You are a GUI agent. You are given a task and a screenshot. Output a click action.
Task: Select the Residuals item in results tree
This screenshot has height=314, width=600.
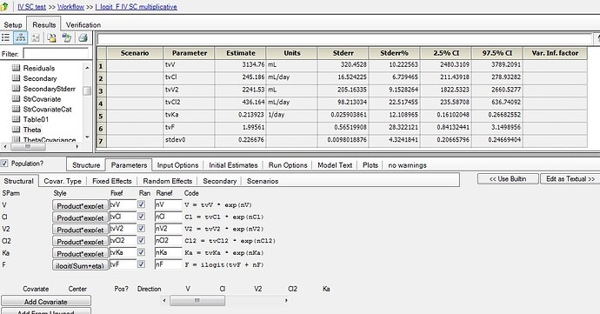(x=39, y=68)
